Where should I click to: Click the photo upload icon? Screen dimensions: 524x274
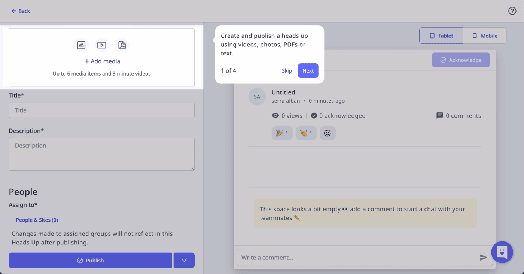(81, 45)
